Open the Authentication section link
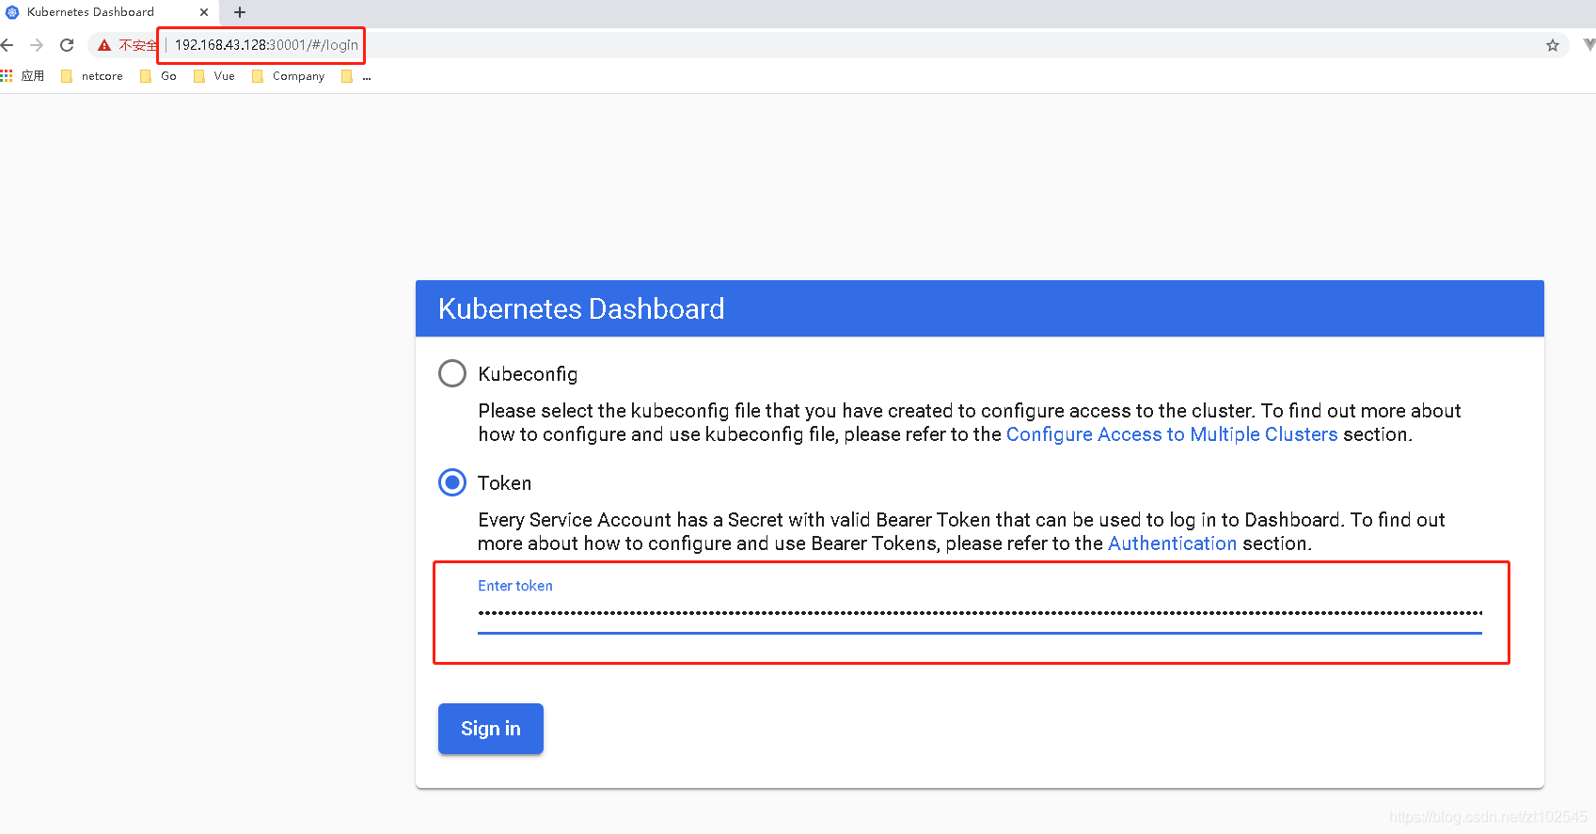Screen dimensions: 1596x834 pyautogui.click(x=1173, y=543)
